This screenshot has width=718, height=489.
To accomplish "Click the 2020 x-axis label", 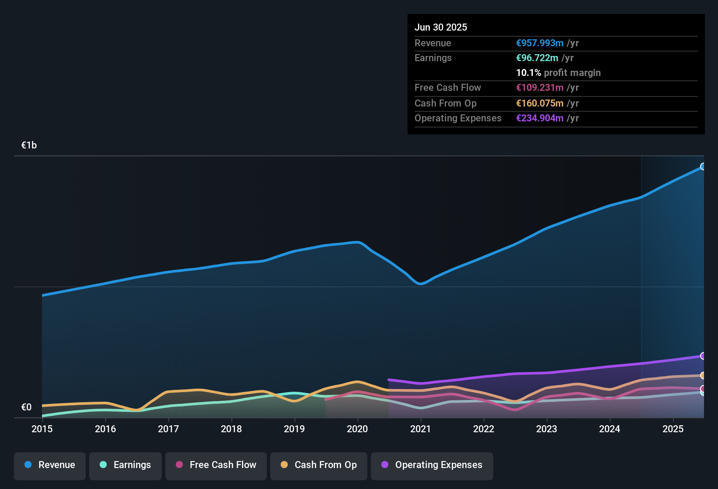I will pyautogui.click(x=357, y=429).
